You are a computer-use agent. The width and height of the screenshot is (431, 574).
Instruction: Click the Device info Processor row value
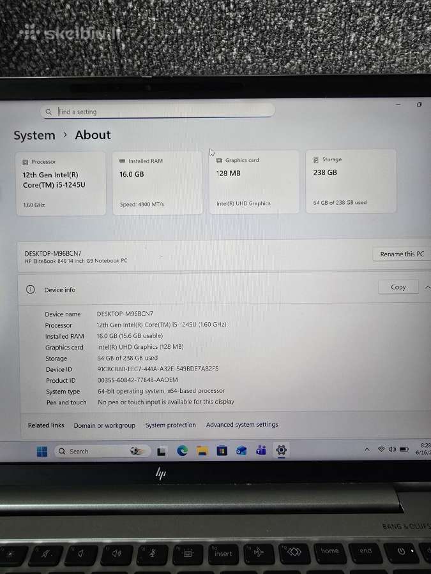162,325
